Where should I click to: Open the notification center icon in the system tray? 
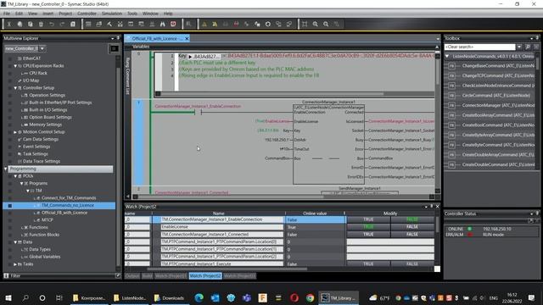click(532, 297)
